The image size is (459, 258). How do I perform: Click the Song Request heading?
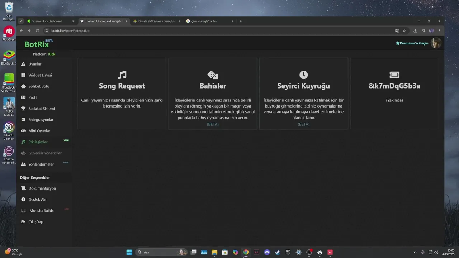click(122, 86)
